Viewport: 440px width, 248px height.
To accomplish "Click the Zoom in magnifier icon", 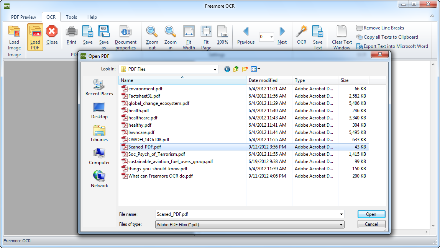I will [170, 31].
